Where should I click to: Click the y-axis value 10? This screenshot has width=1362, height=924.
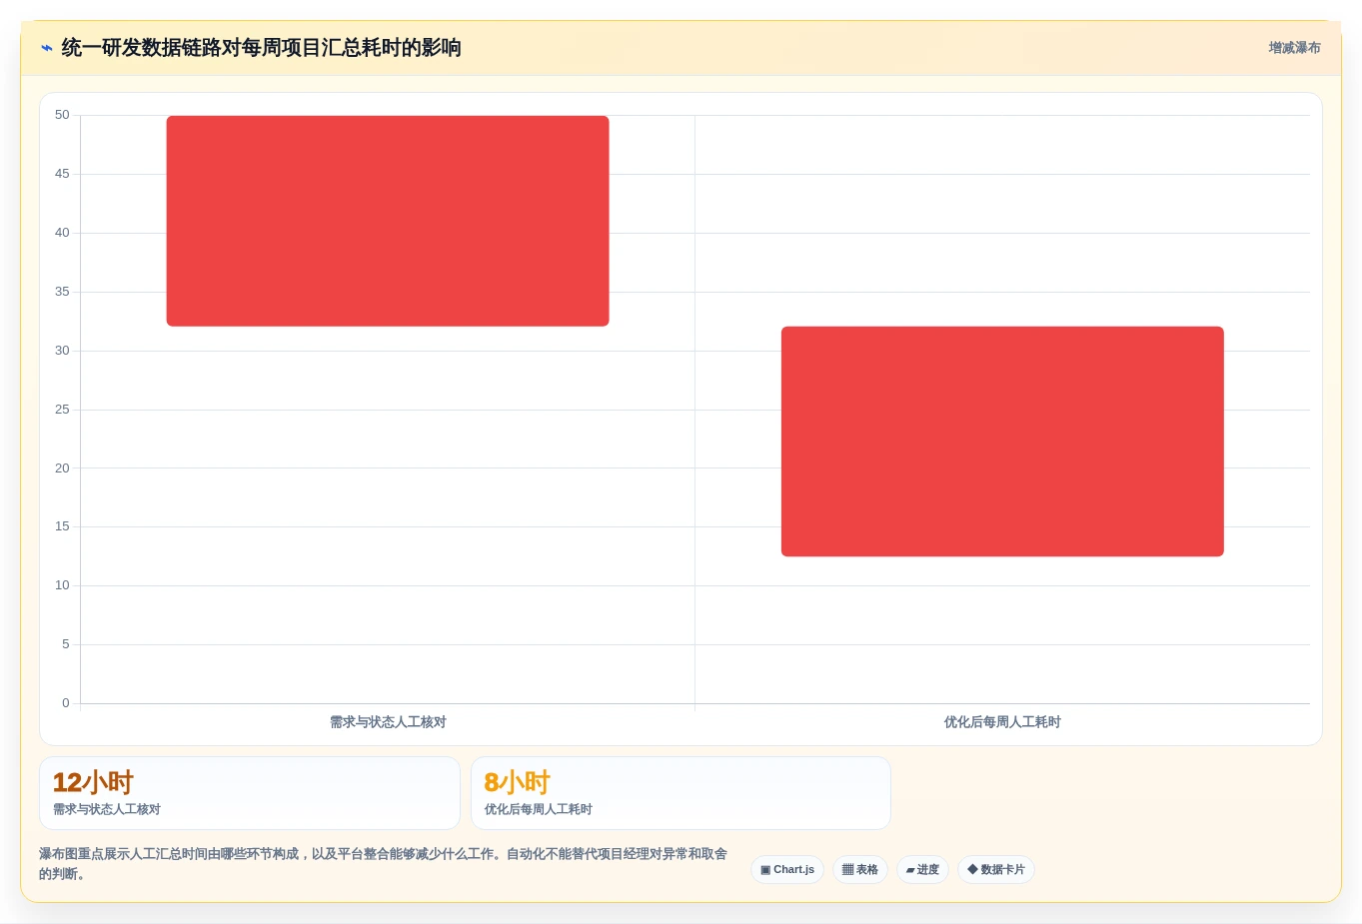point(62,585)
